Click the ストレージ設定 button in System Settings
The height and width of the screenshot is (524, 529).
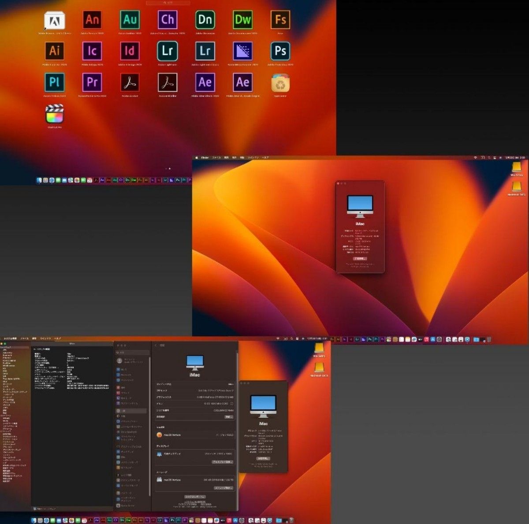(224, 488)
